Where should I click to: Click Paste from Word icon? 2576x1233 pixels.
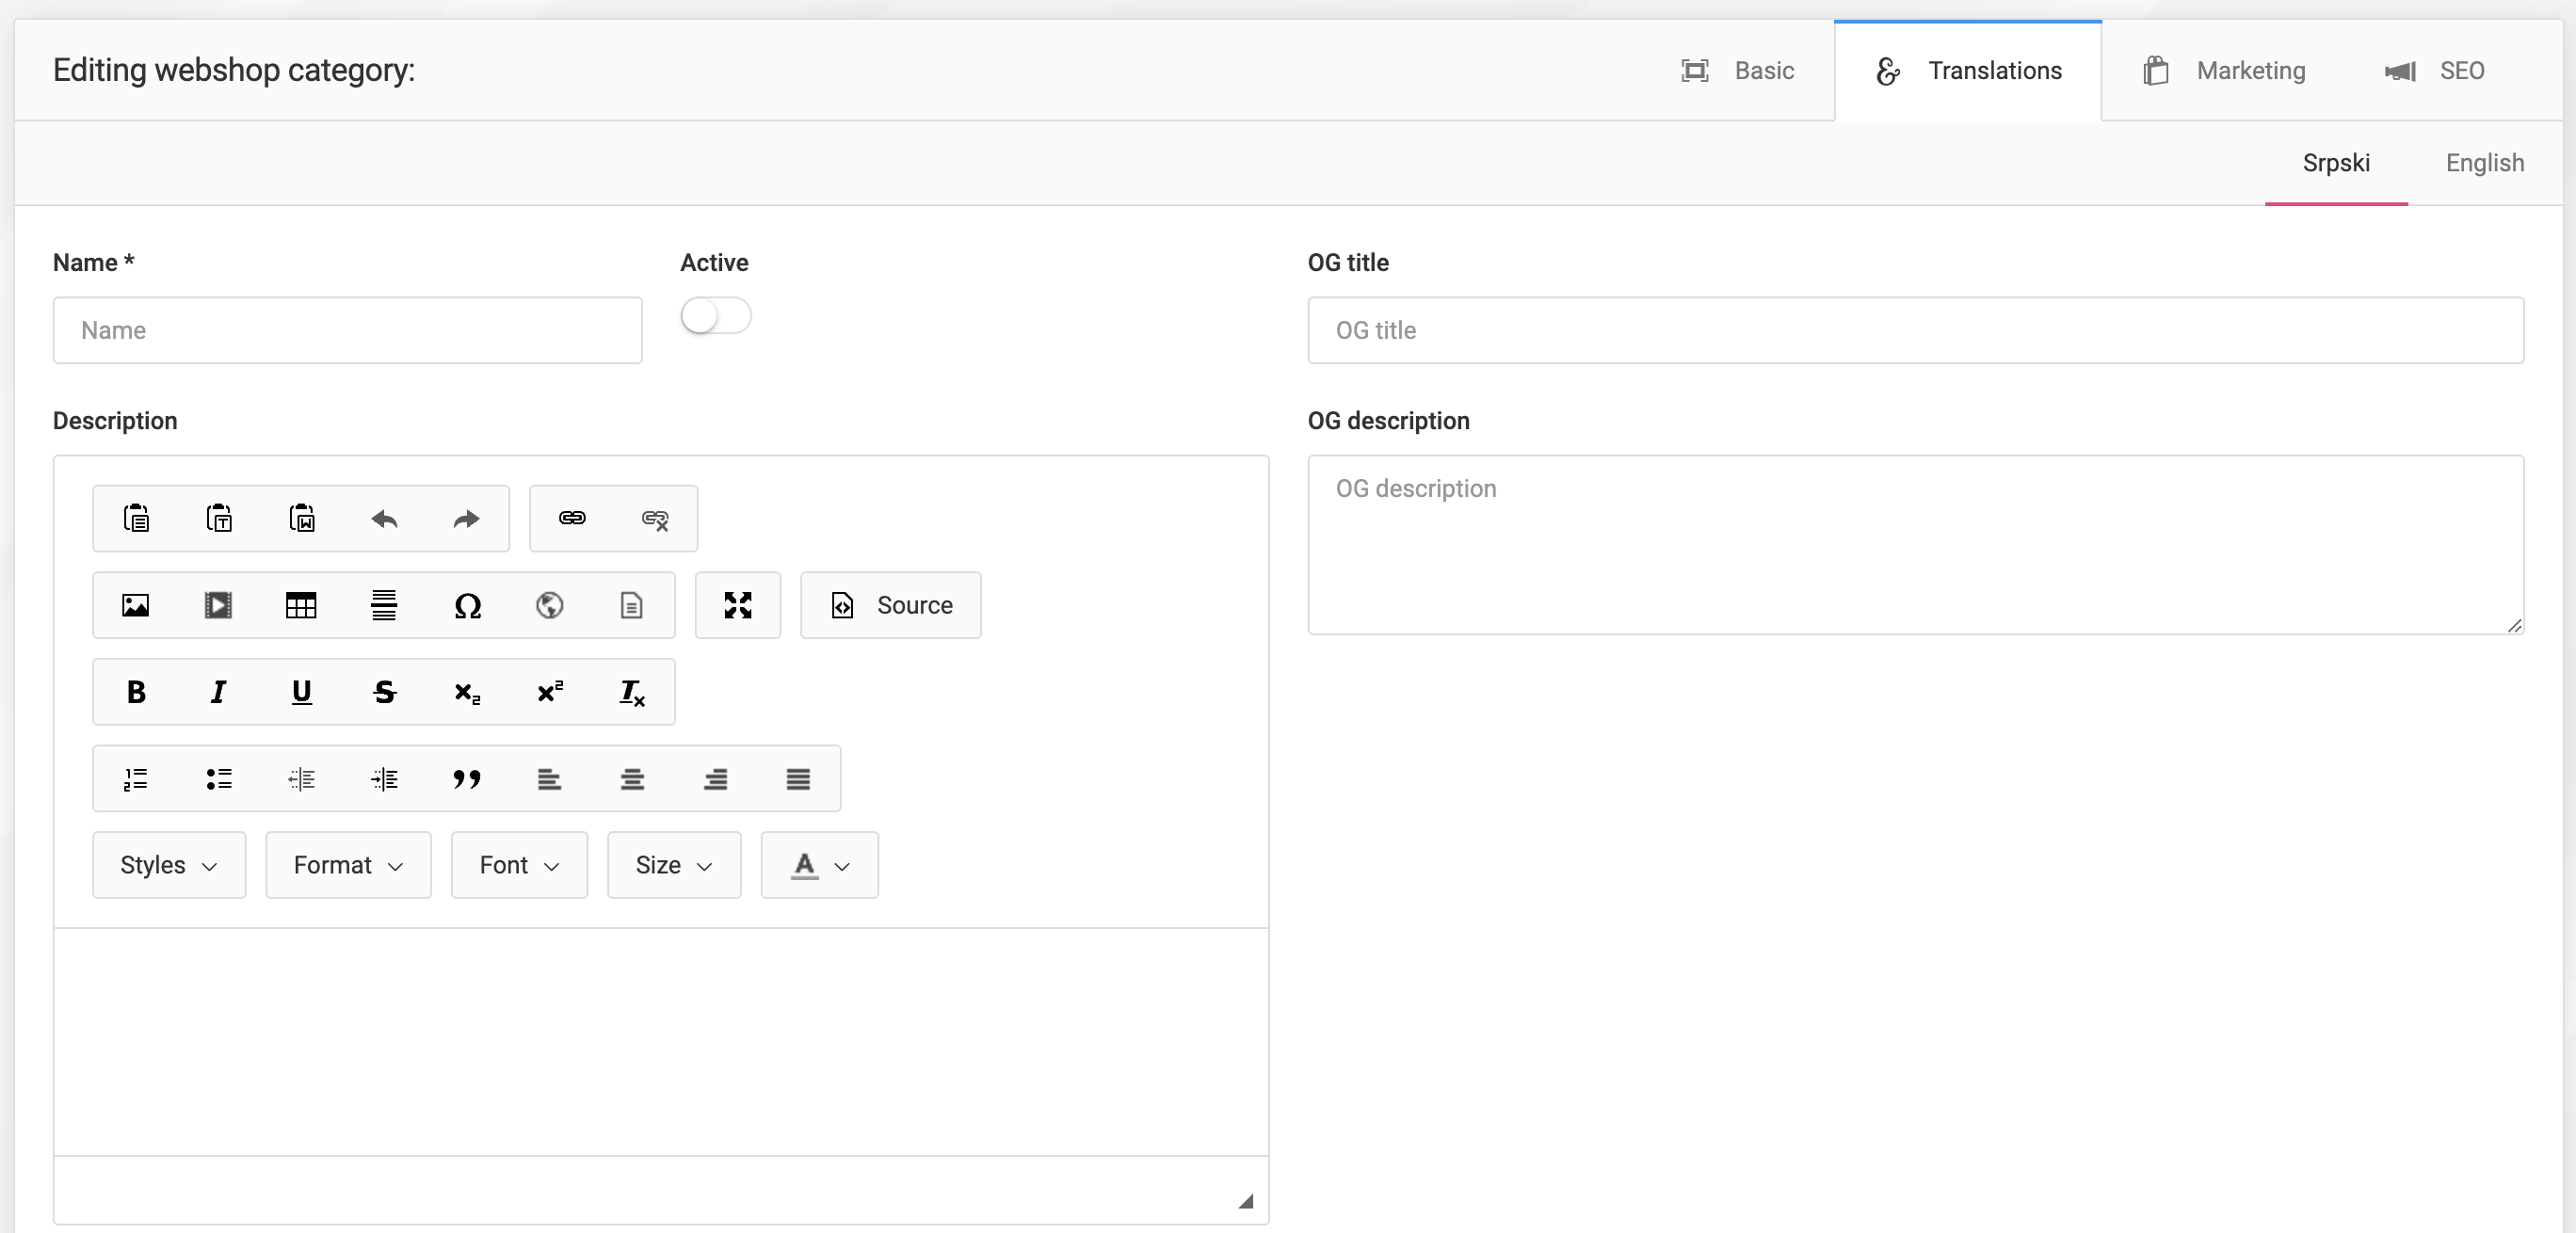[x=301, y=518]
